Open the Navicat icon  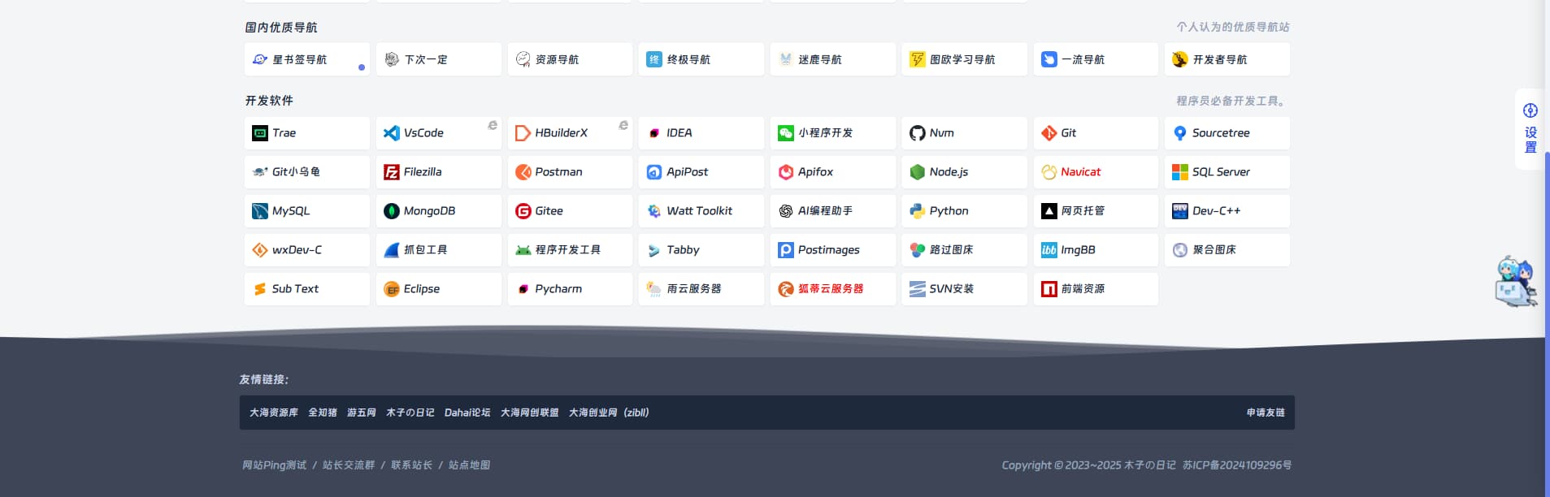1049,172
